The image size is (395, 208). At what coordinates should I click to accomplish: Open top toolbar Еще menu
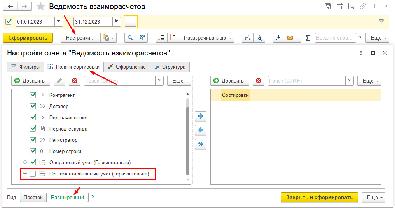(x=378, y=38)
